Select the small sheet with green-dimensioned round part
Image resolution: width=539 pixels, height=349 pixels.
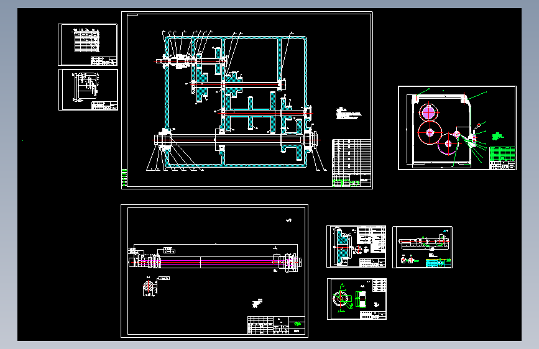click(x=357, y=299)
